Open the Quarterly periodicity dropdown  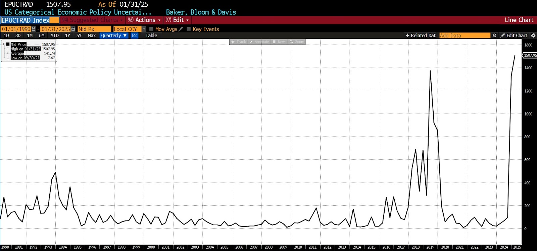coord(114,35)
